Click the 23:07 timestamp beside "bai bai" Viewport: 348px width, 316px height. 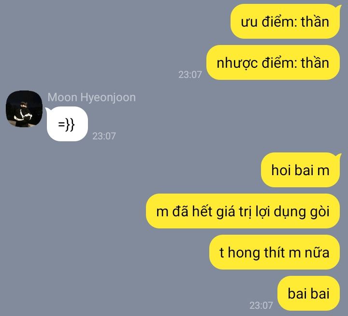[261, 305]
